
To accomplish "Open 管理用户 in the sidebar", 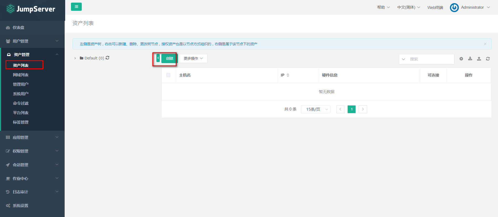I will [21, 84].
